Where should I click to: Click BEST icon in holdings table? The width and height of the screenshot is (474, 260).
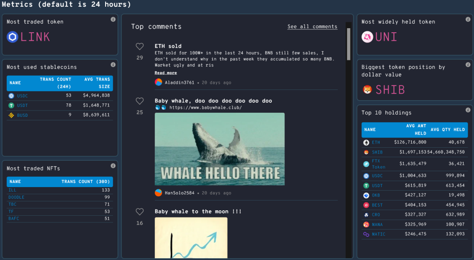tap(366, 205)
